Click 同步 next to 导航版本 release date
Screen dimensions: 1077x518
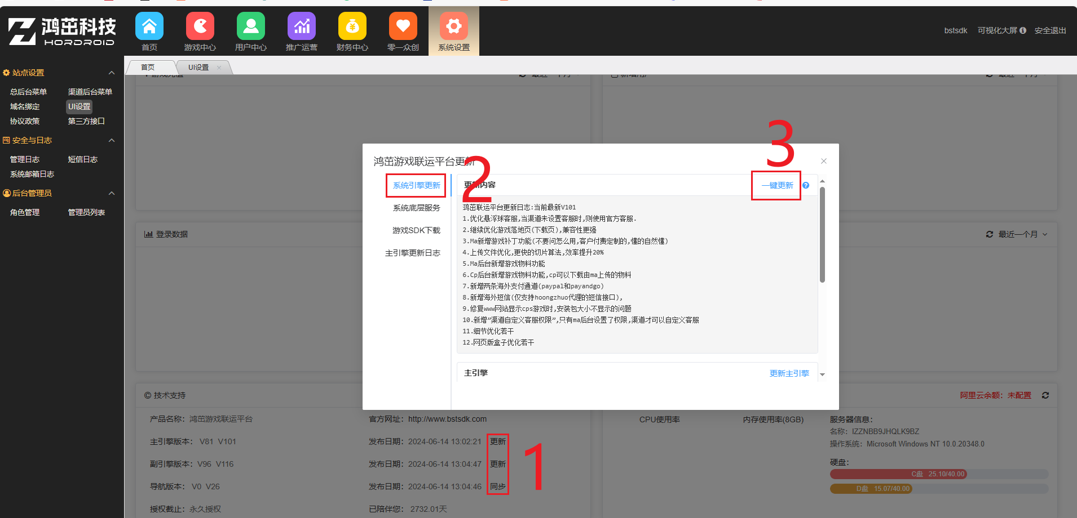click(x=498, y=486)
